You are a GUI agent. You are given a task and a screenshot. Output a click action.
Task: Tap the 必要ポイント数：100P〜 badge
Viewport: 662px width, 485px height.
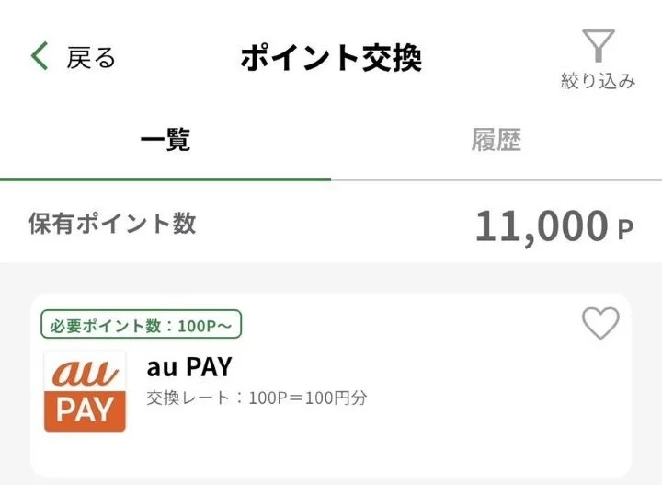141,325
